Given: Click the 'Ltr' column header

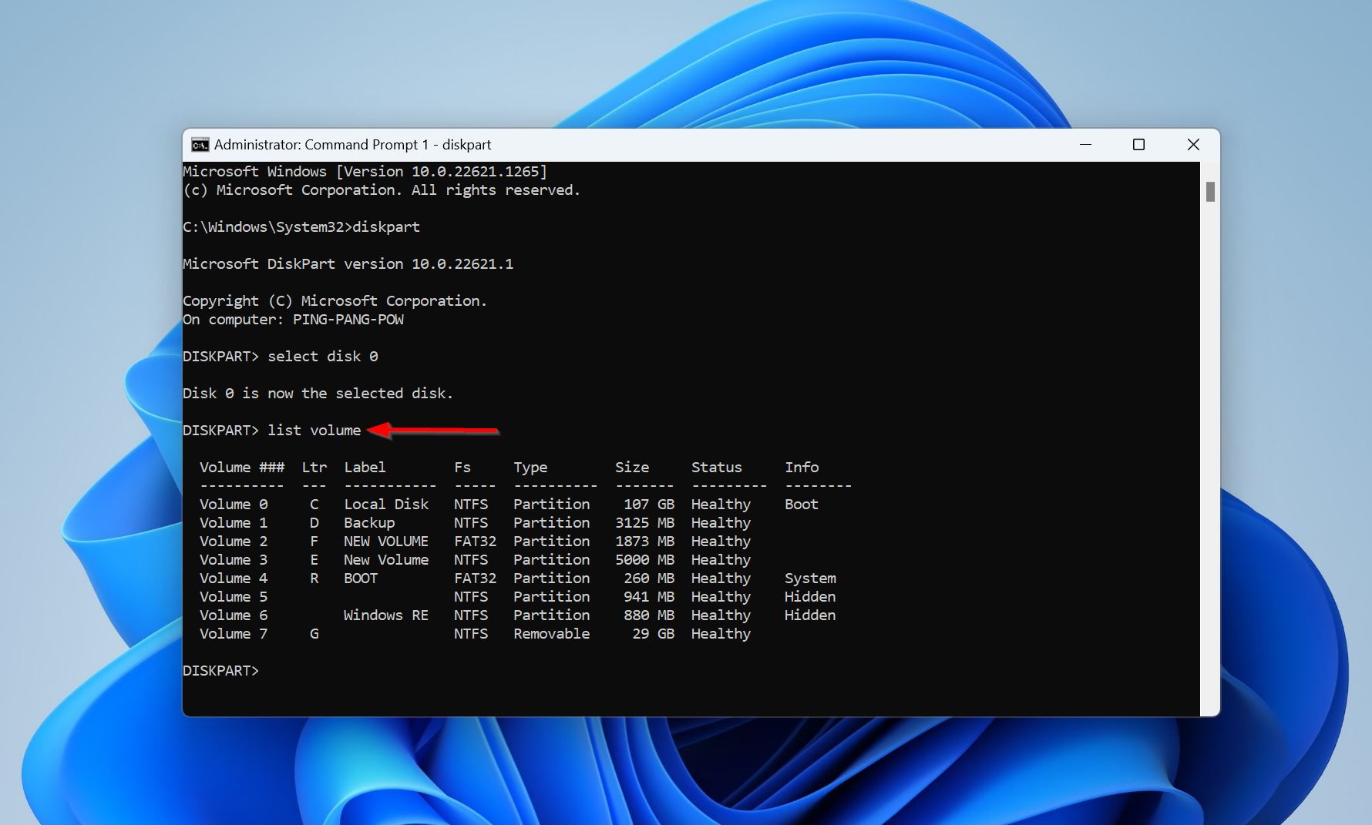Looking at the screenshot, I should point(314,468).
